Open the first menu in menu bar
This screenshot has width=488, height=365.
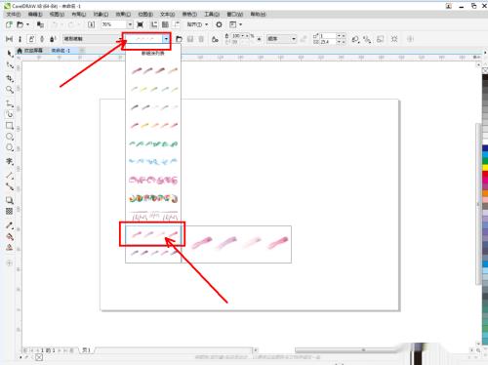click(x=14, y=14)
